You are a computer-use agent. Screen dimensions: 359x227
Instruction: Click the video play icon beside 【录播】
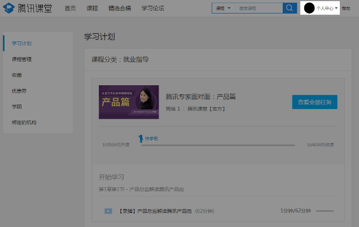(108, 211)
